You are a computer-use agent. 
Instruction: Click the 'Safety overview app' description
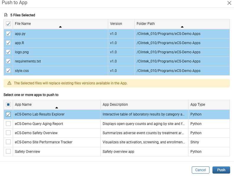click(118, 152)
